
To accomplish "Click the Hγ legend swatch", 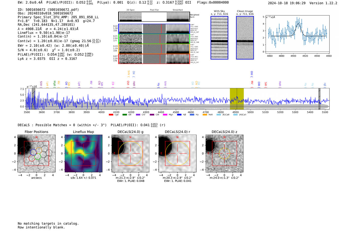I will pos(192,115).
